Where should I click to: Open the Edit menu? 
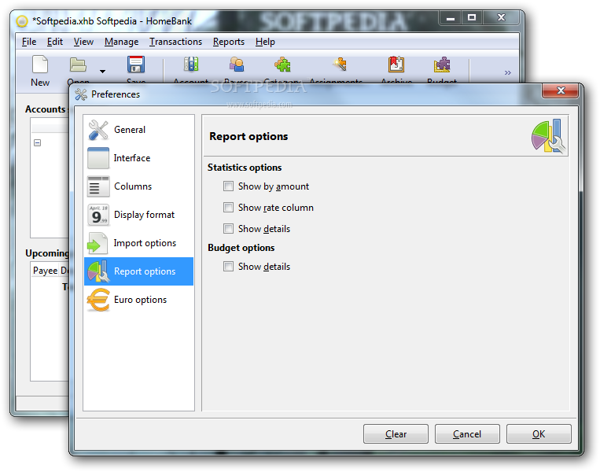coord(55,42)
